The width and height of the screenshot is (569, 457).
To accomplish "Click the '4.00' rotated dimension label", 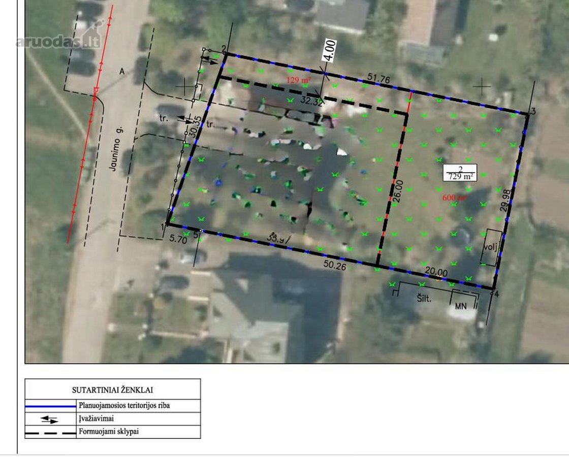I will click(330, 51).
